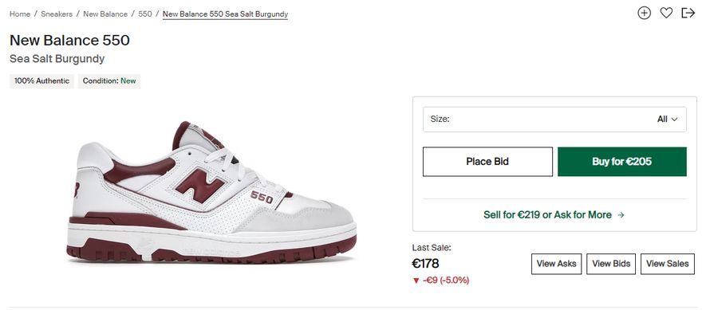Click the Place Bid button
718x310 pixels.
pos(487,162)
